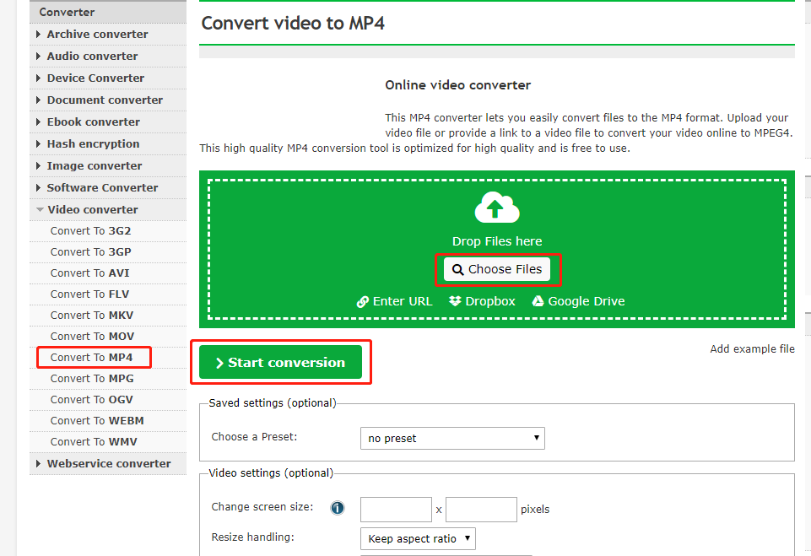Click the screen height input field

(x=481, y=510)
